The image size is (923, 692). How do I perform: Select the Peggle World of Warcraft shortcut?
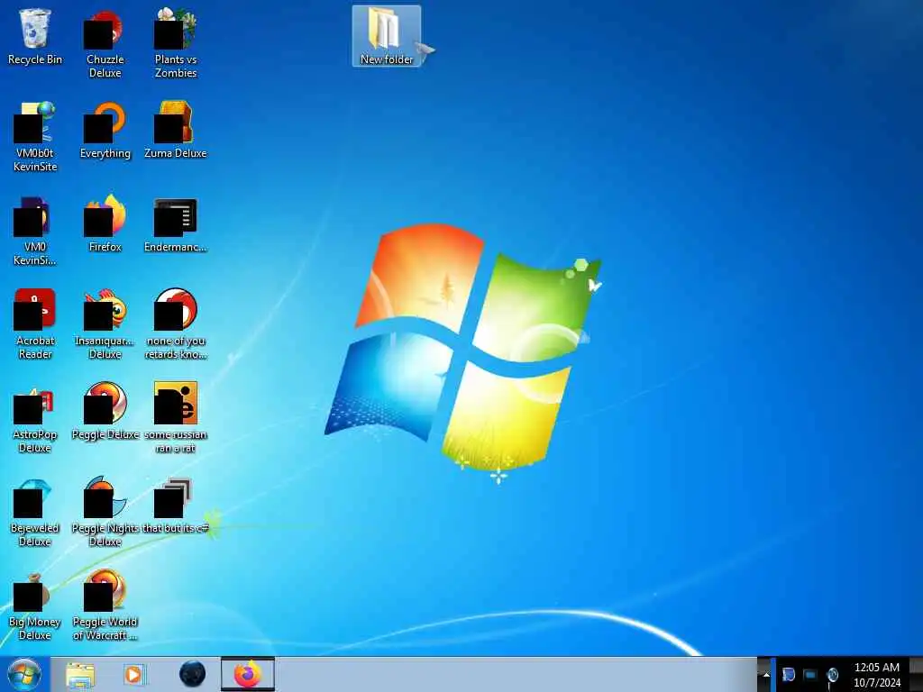105,605
